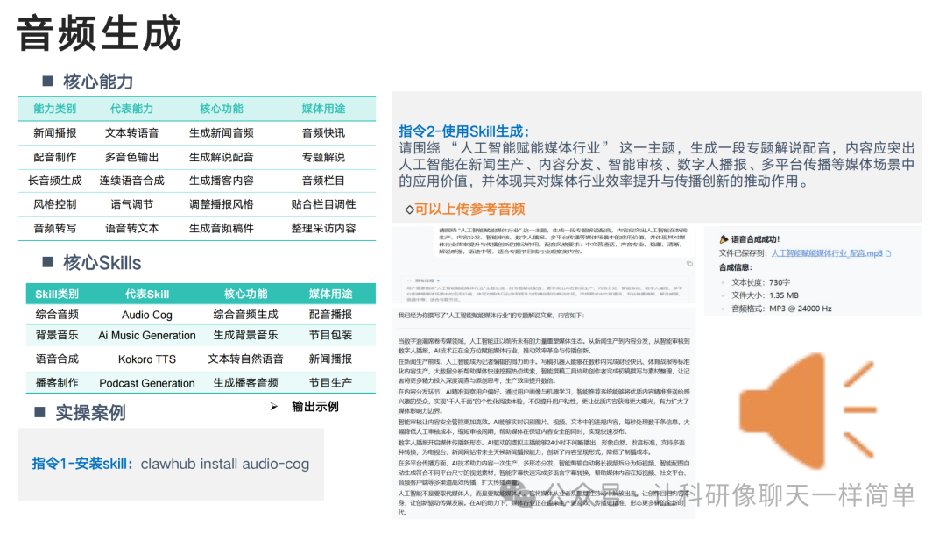Click the 实操案例 section heading

point(90,413)
